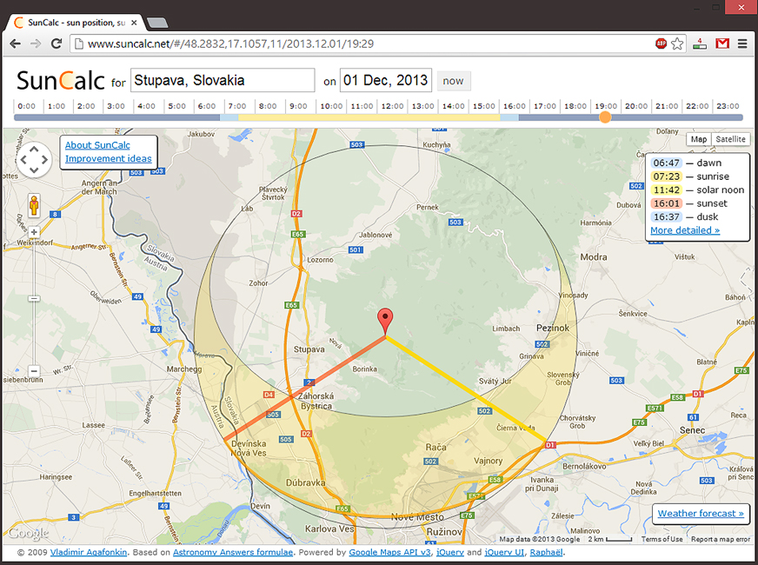Image resolution: width=758 pixels, height=565 pixels.
Task: Open the Vladimir Agafonkin link
Action: pos(89,552)
